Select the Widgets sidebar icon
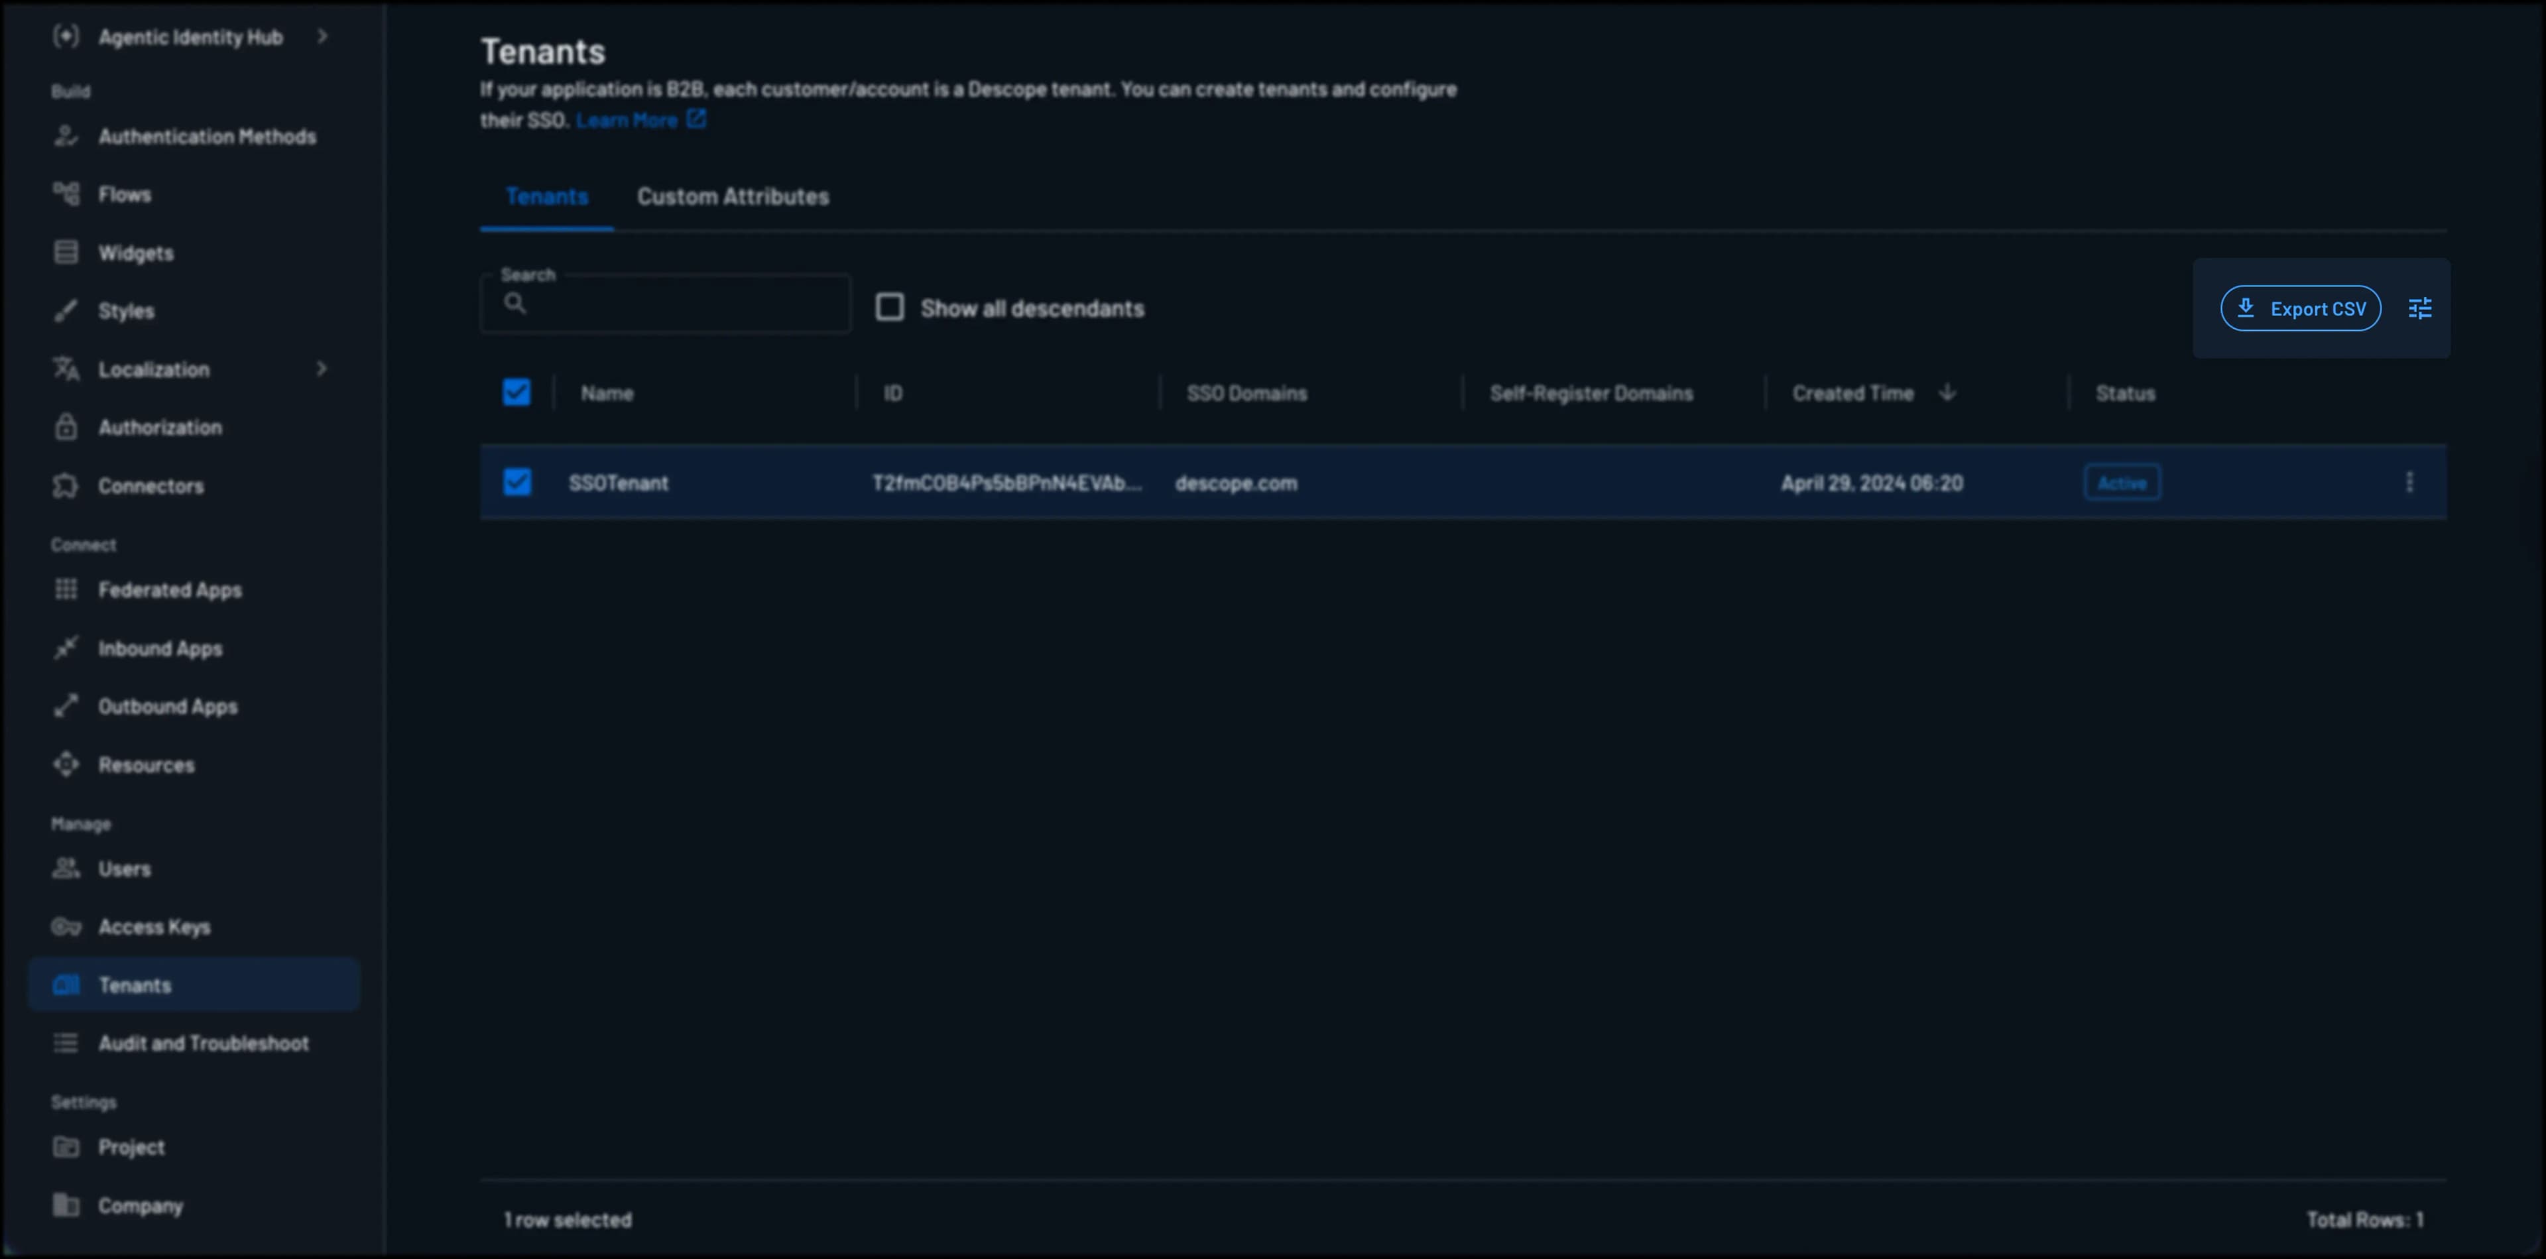This screenshot has width=2546, height=1259. coord(65,252)
